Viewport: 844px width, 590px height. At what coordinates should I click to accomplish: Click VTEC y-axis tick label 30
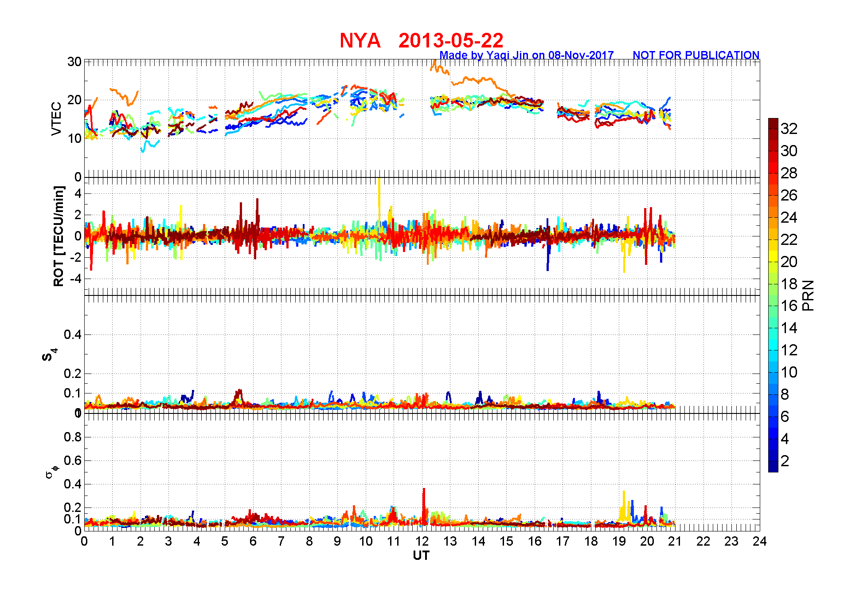click(x=74, y=62)
